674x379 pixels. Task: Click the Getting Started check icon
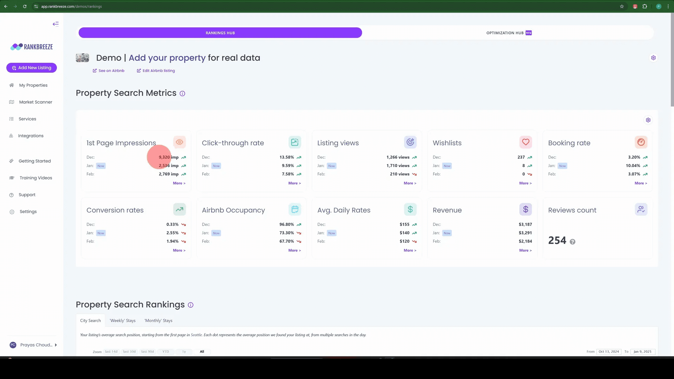pos(11,161)
